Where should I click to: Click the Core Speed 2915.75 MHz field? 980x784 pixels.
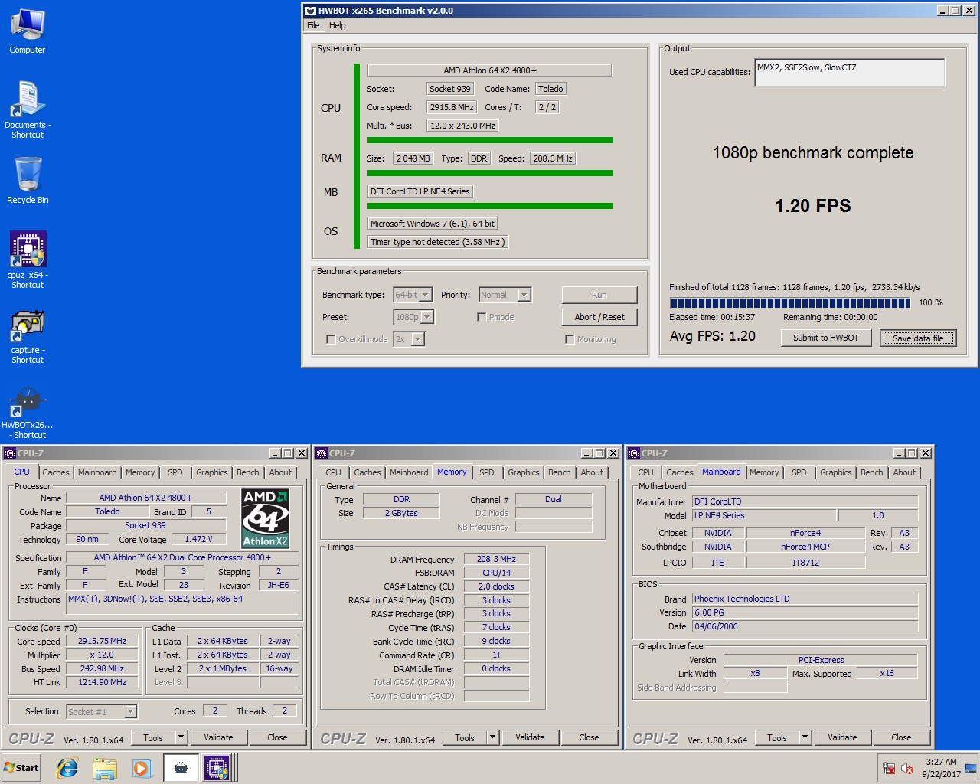[102, 641]
